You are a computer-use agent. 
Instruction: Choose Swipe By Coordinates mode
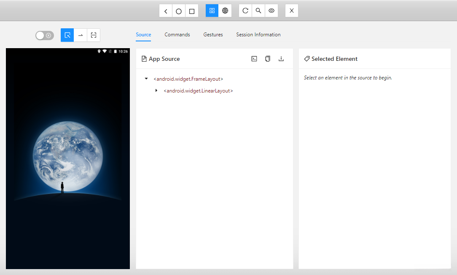(x=81, y=35)
